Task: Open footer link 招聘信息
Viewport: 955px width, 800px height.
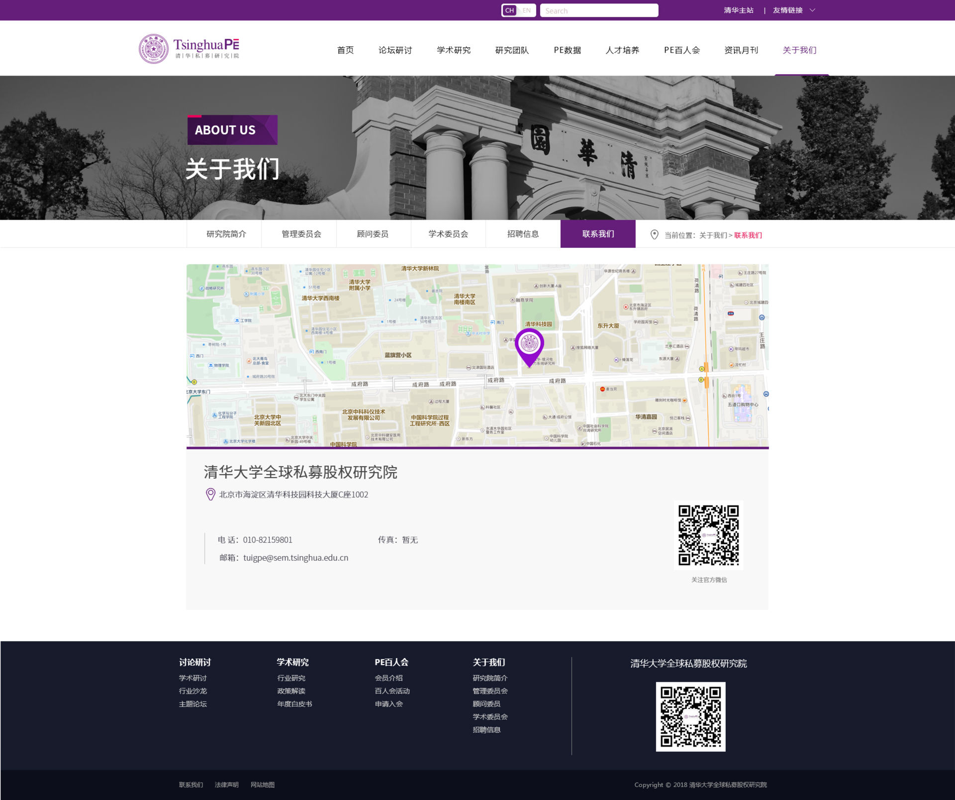Action: point(486,730)
